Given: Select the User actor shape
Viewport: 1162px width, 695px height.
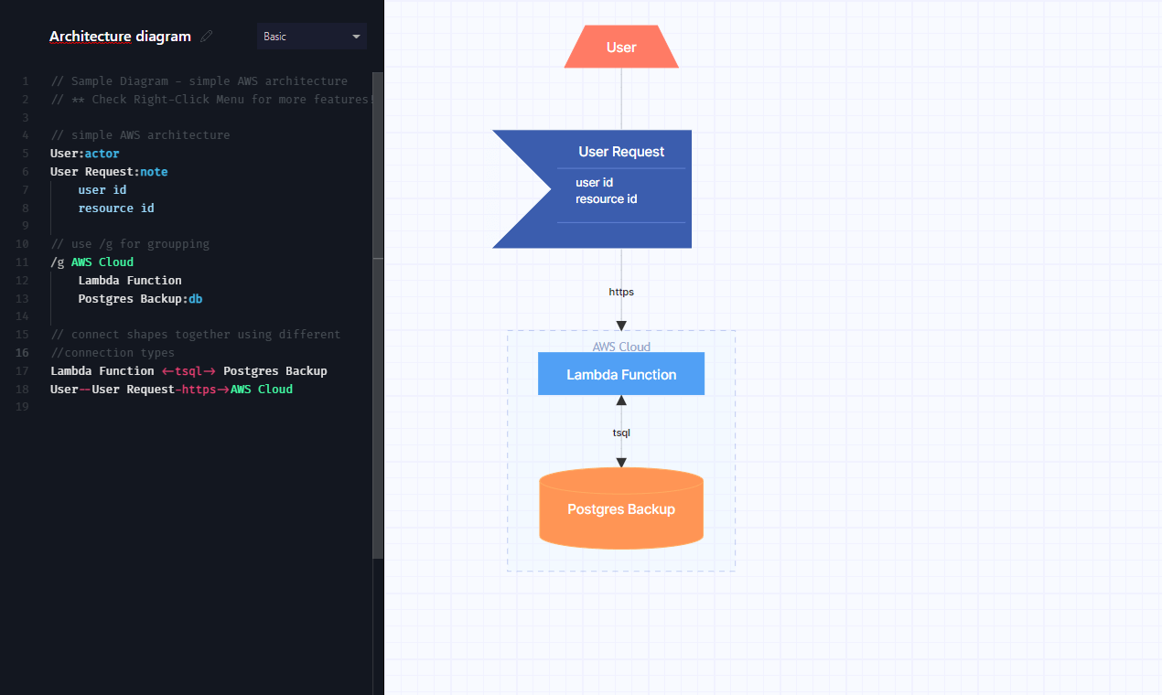Looking at the screenshot, I should (x=621, y=47).
